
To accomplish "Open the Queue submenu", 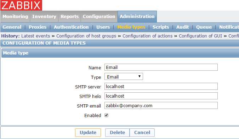I will (x=204, y=27).
